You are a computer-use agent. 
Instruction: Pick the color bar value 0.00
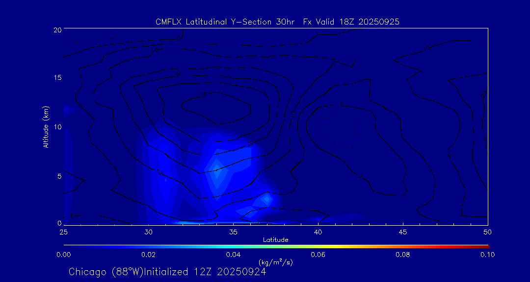(x=64, y=255)
